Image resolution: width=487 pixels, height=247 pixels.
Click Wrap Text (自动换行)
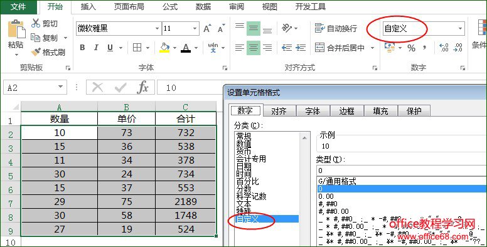click(x=336, y=28)
